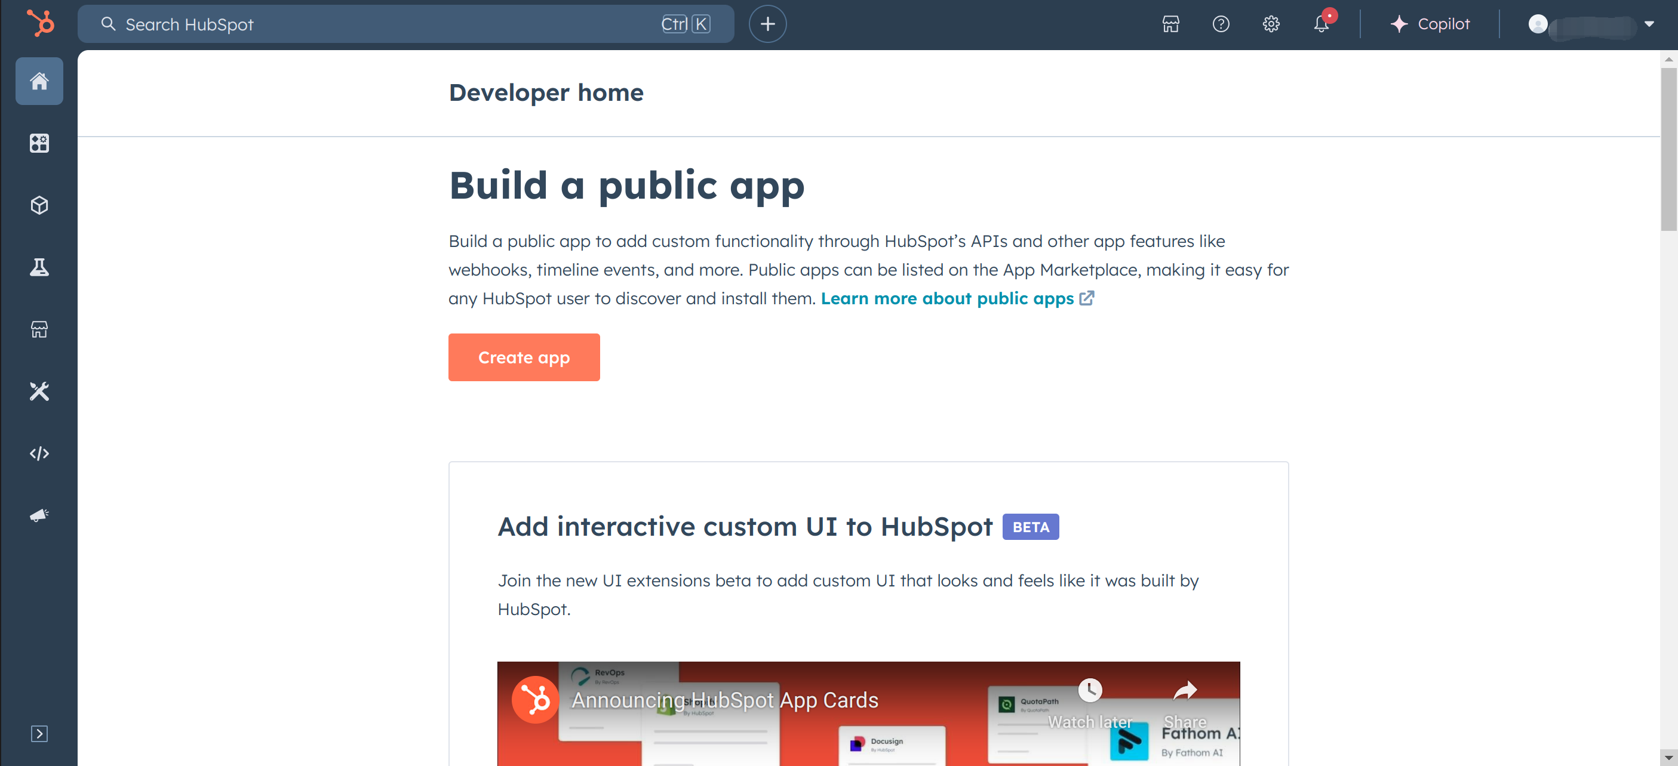The image size is (1678, 766).
Task: Open the code brackets sidebar icon
Action: (x=39, y=453)
